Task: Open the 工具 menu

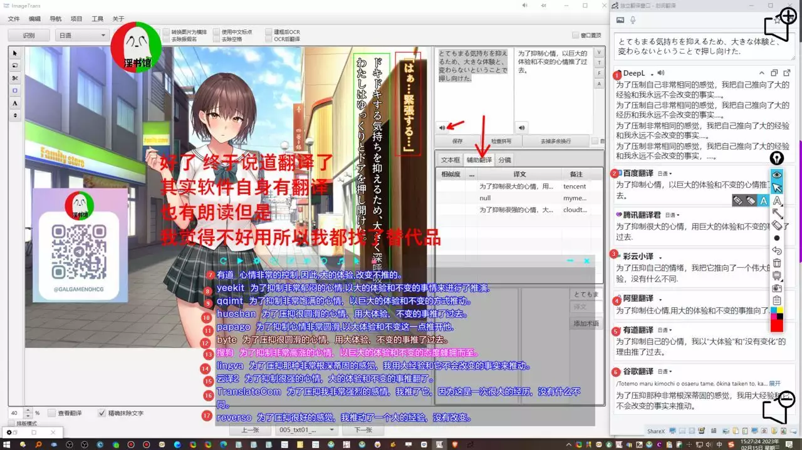Action: tap(98, 19)
